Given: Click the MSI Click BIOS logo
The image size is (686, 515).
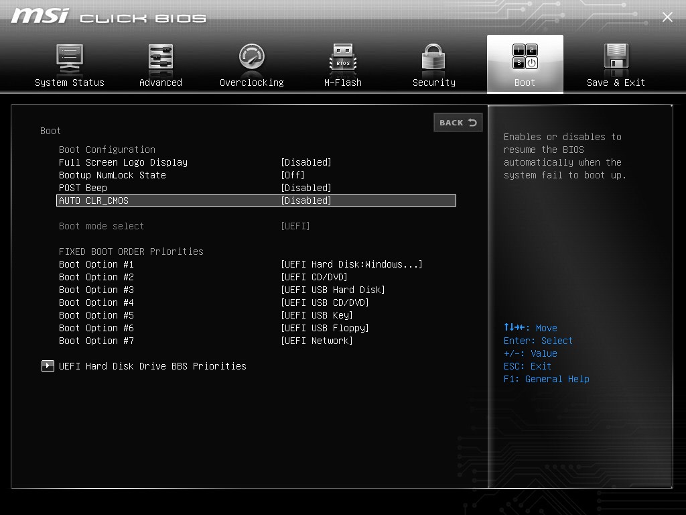Looking at the screenshot, I should [x=109, y=16].
